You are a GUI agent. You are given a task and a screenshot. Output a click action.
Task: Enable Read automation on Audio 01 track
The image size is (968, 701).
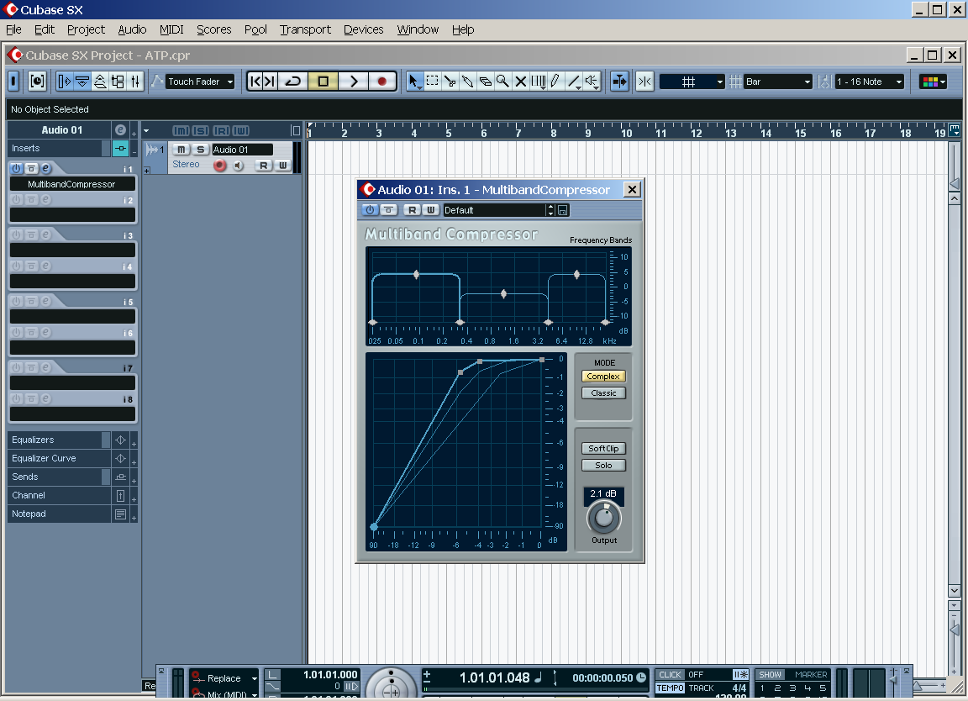click(264, 165)
